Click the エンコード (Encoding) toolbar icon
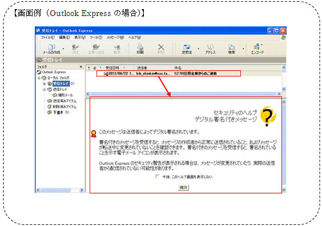322x226 pixels. click(257, 49)
